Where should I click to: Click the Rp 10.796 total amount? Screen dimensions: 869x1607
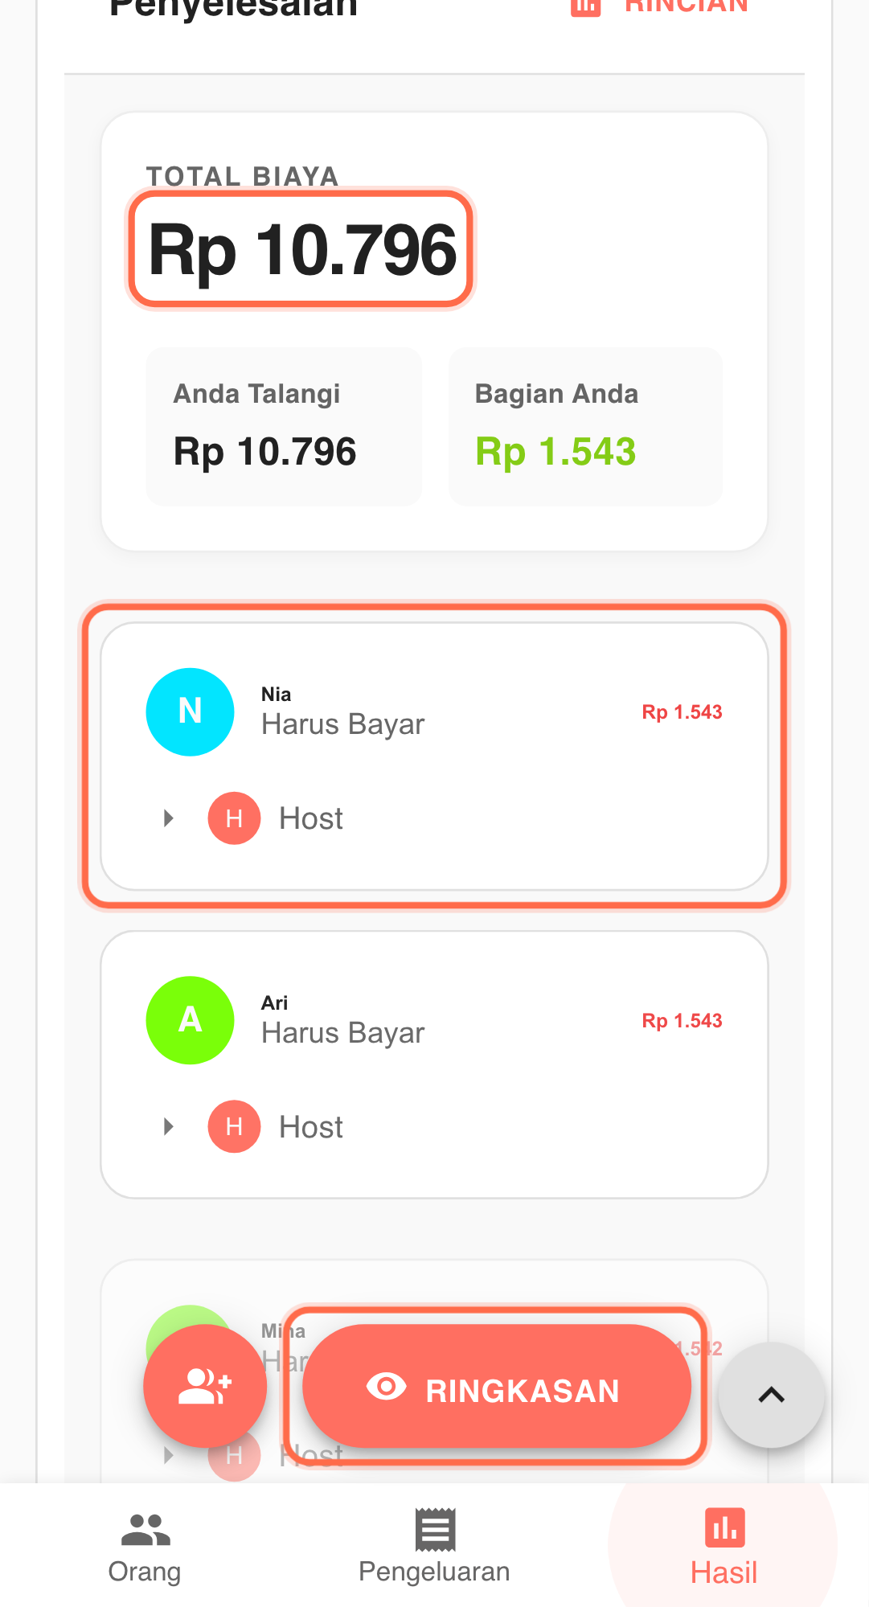click(x=301, y=249)
